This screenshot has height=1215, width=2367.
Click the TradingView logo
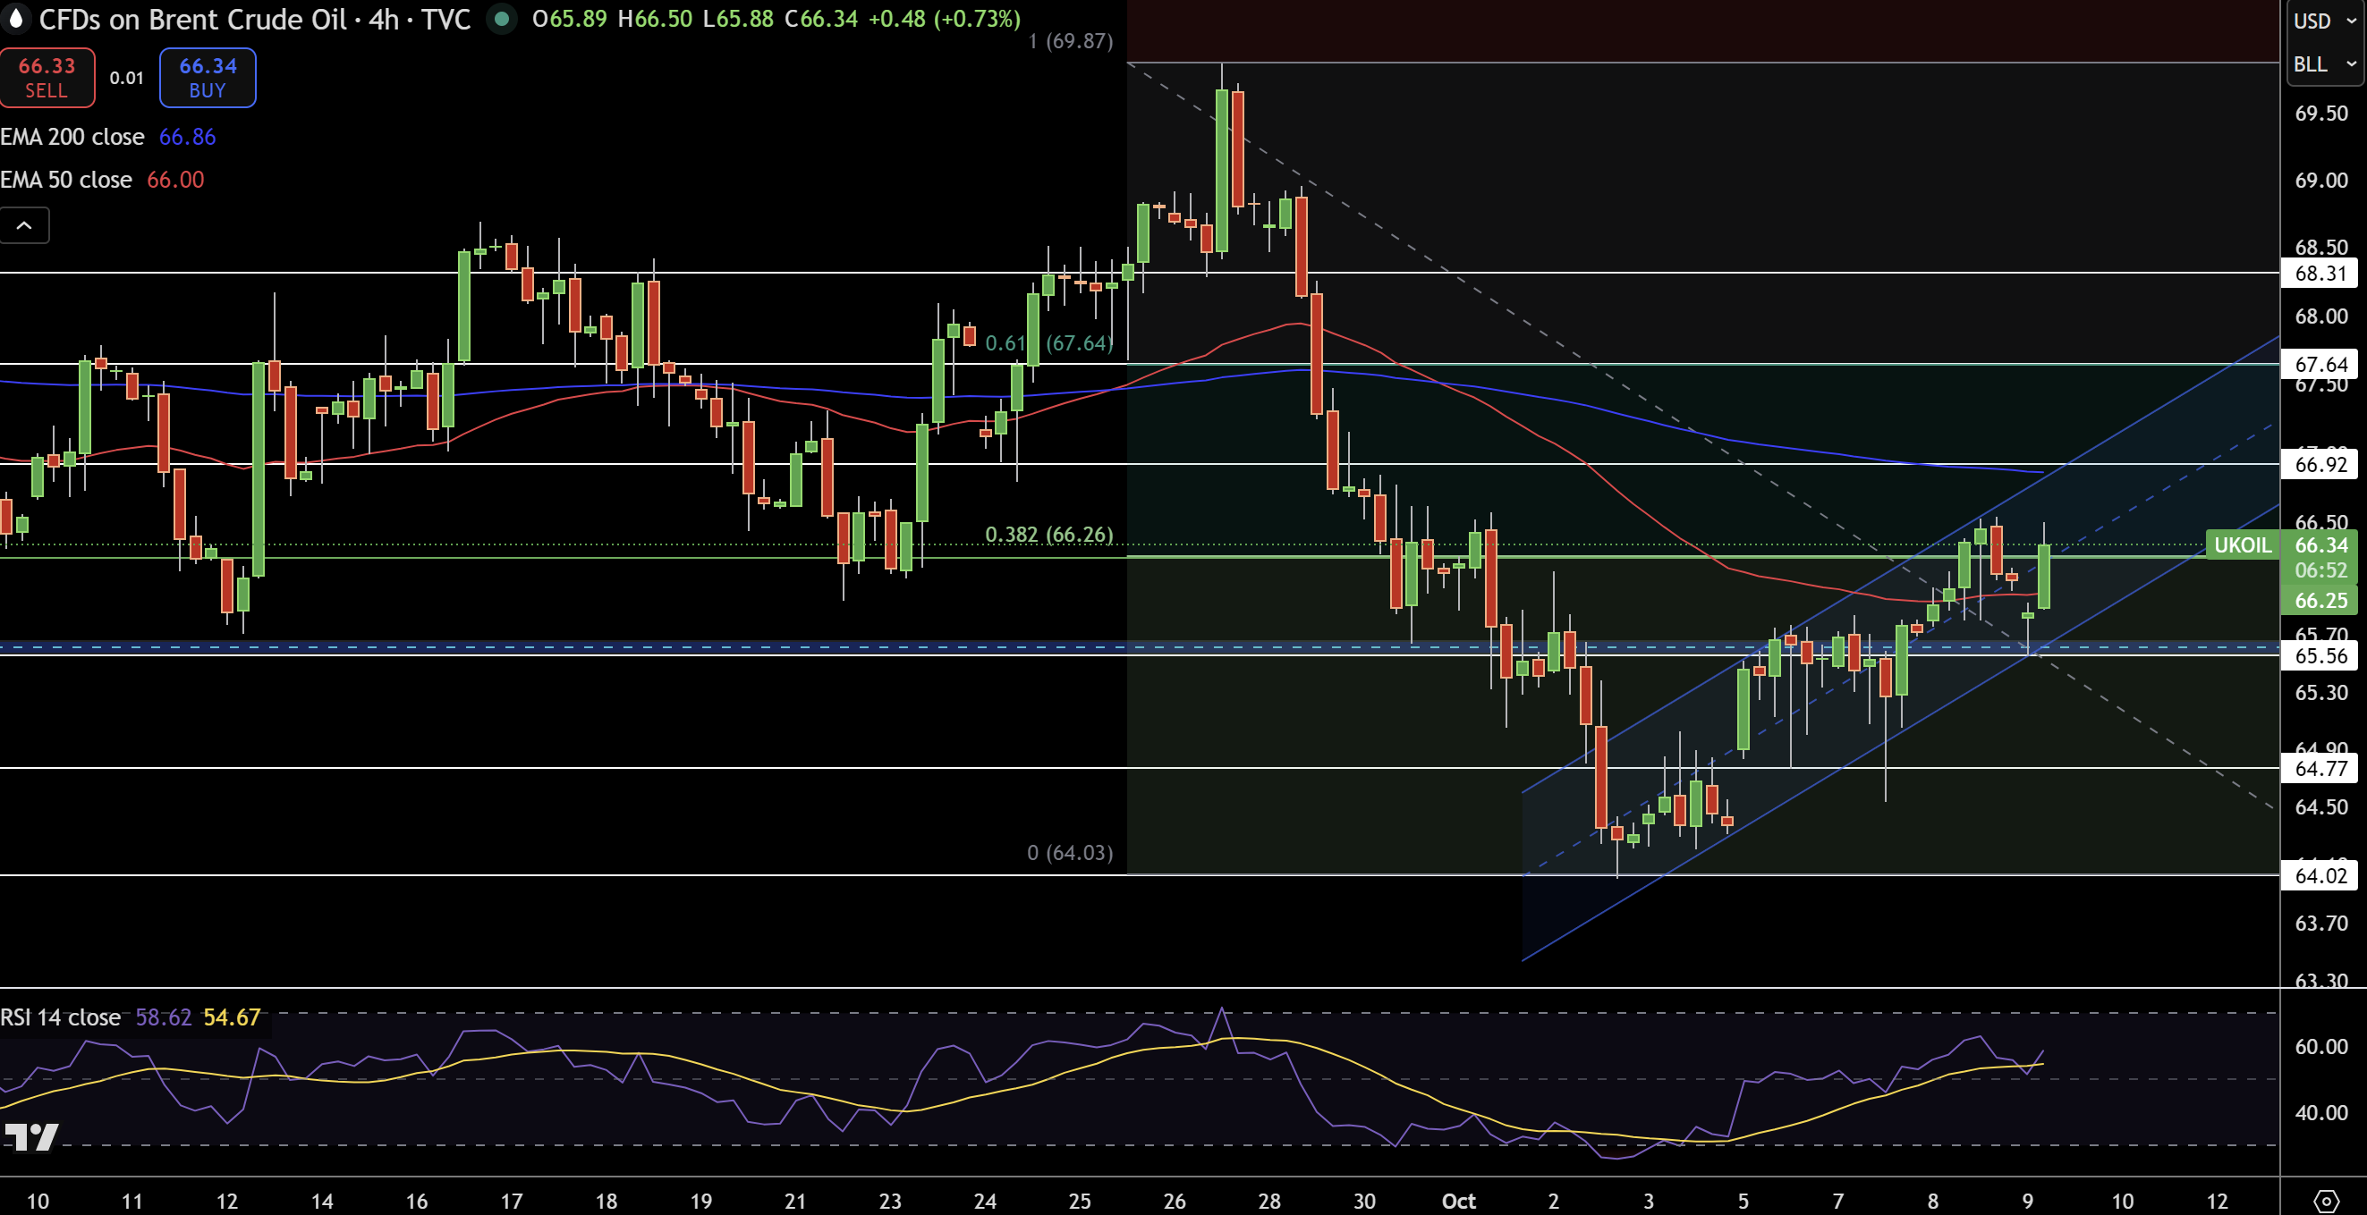(x=30, y=1137)
